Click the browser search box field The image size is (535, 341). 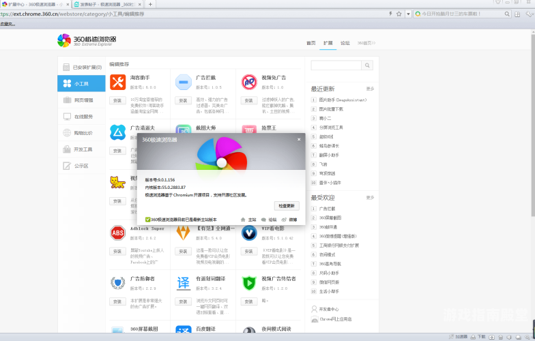462,14
